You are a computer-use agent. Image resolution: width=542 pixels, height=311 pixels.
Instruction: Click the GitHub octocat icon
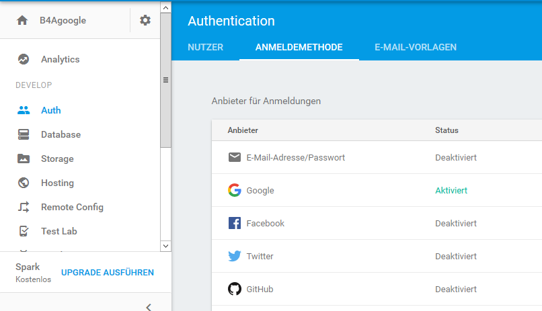click(x=235, y=289)
